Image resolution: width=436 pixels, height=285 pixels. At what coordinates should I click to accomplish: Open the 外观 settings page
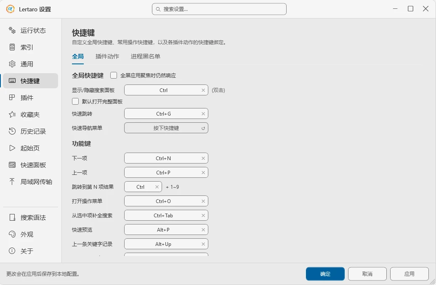(x=31, y=234)
